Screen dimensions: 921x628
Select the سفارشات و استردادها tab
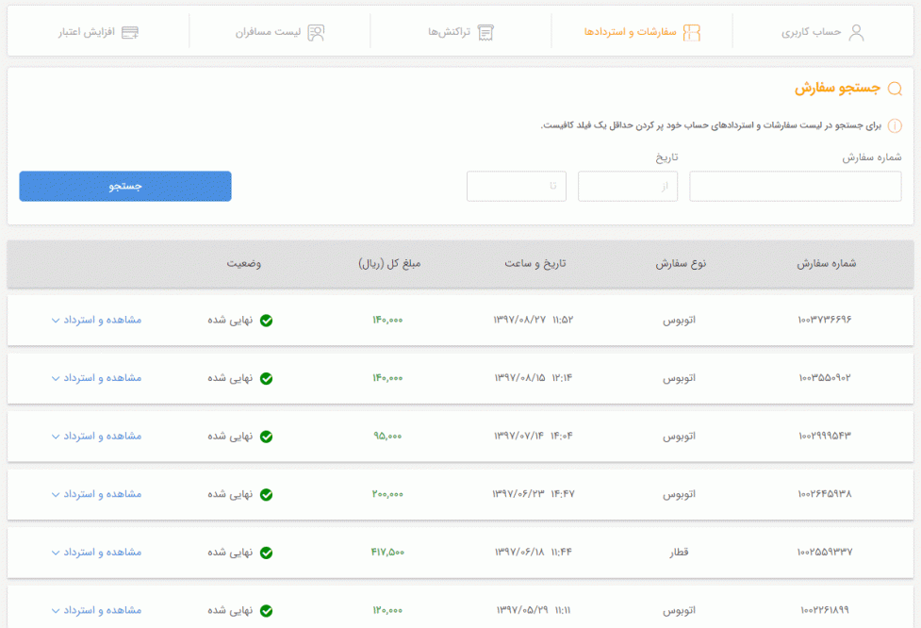click(642, 32)
